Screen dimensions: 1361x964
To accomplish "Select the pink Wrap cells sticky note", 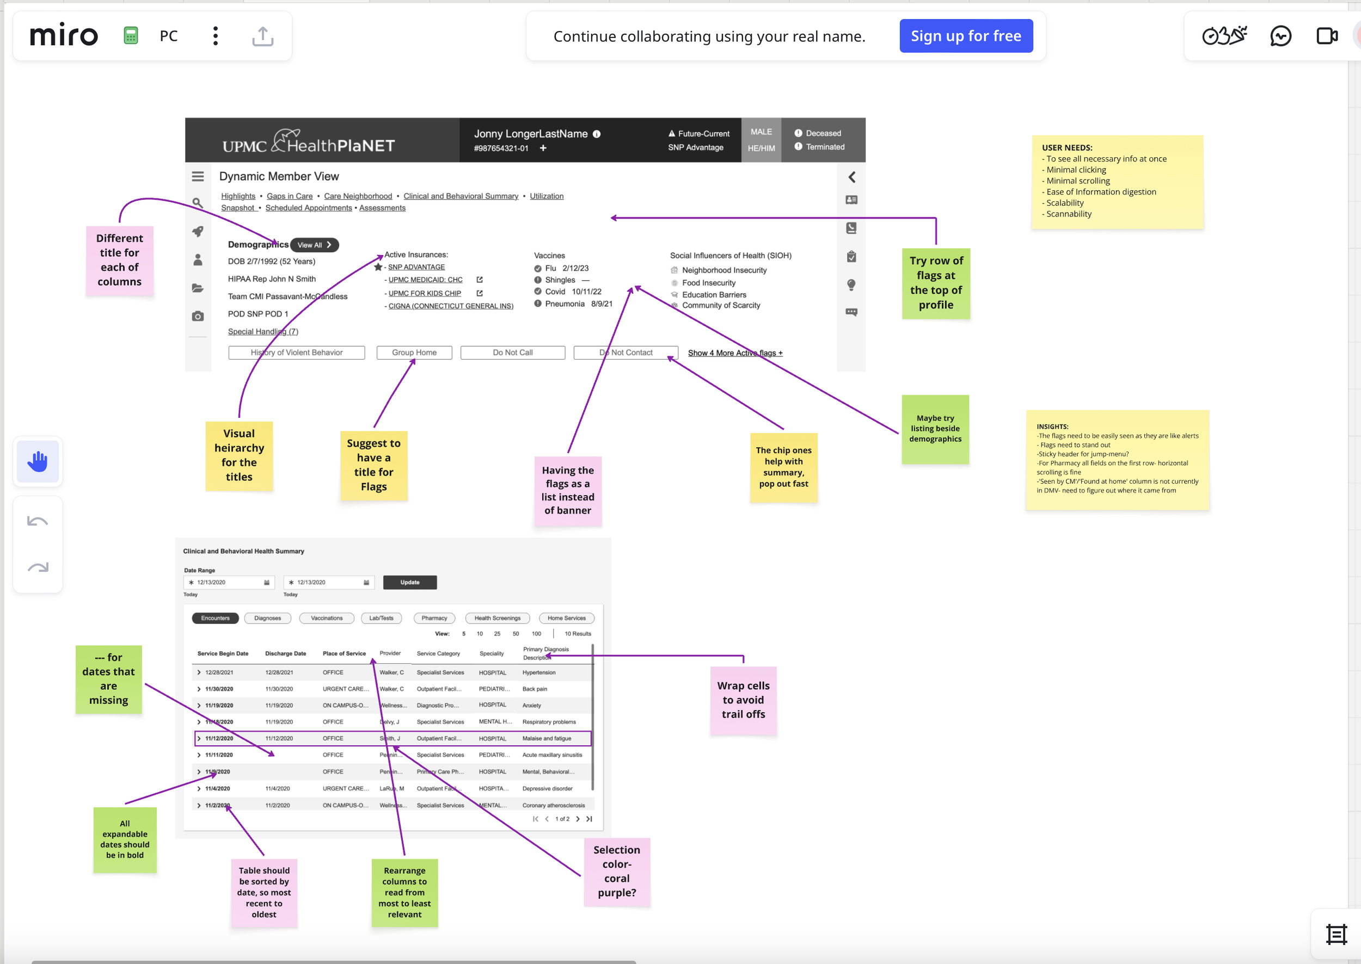I will tap(743, 701).
